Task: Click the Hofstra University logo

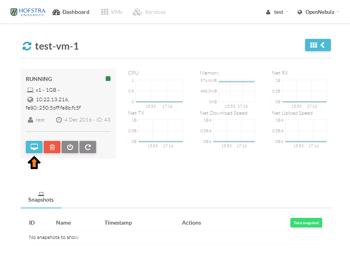Action: [27, 12]
